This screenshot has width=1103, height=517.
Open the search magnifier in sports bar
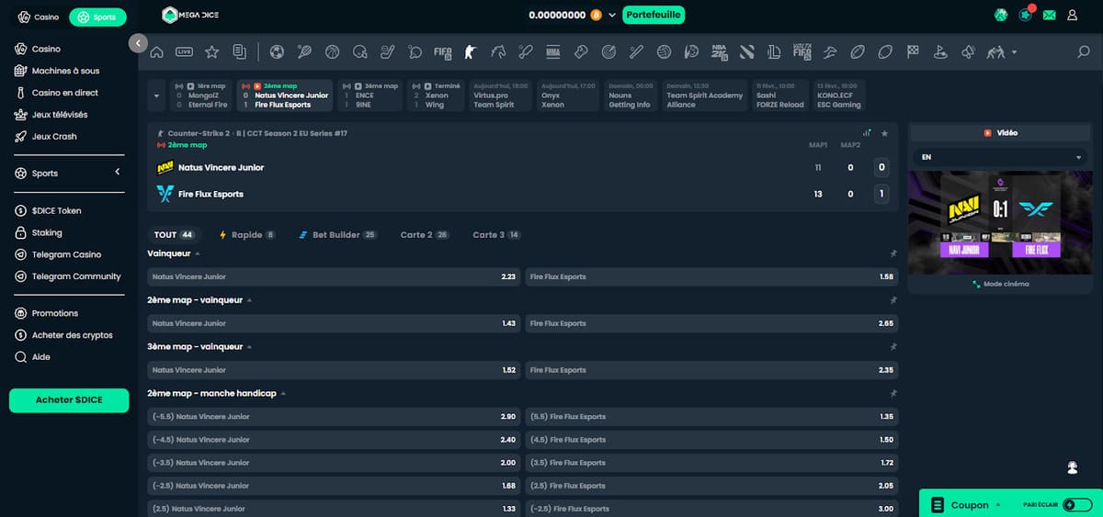click(1083, 52)
